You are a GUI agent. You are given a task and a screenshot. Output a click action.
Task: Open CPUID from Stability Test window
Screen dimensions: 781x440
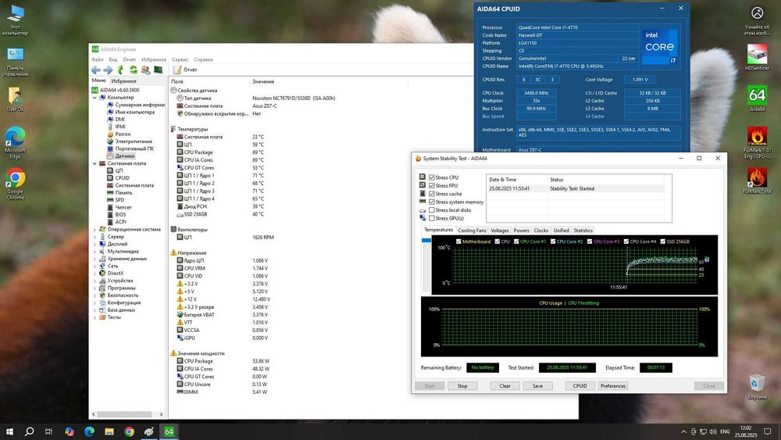click(x=580, y=386)
